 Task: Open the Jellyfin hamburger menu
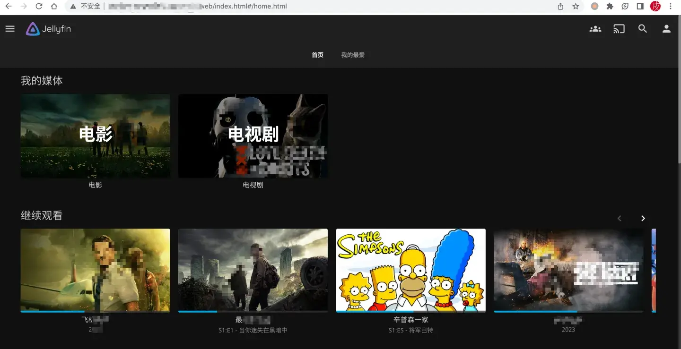point(10,29)
